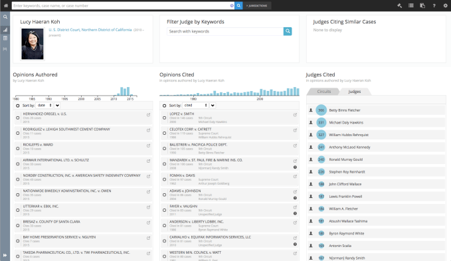
Task: Open Opinions Authored sort by date dropdown
Action: [x=45, y=106]
